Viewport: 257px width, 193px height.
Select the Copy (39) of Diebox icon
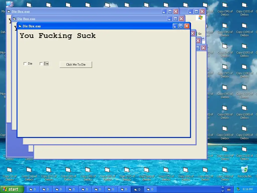(88, 174)
